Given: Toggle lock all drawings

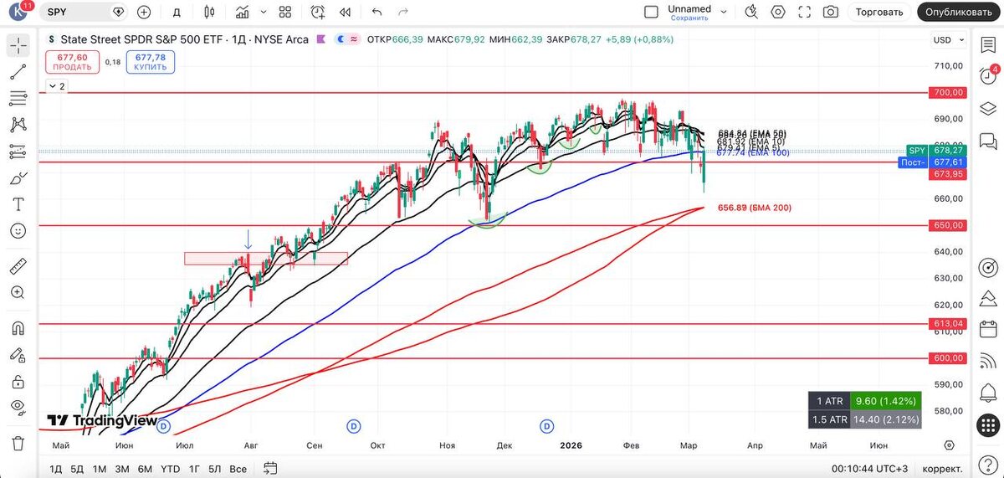Looking at the screenshot, I should click(x=18, y=381).
